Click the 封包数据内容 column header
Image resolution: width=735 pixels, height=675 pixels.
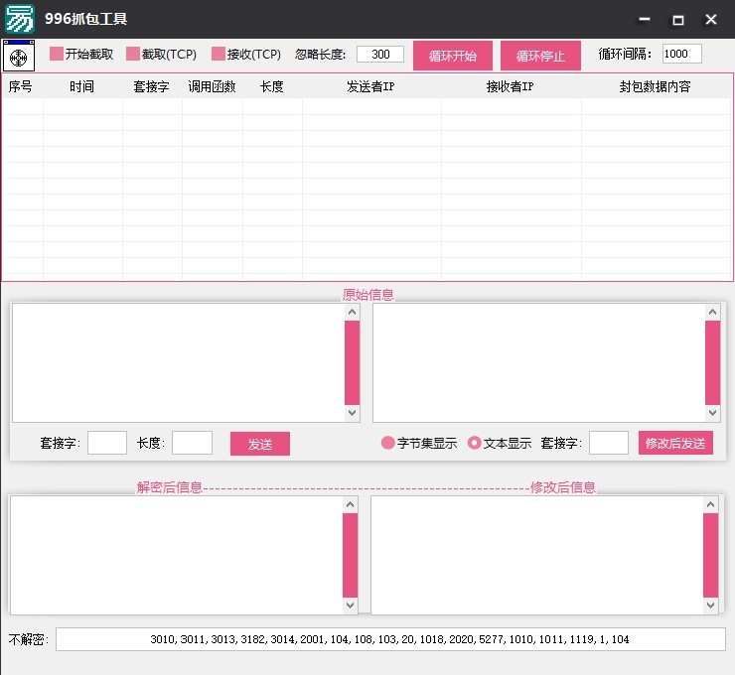pos(655,87)
